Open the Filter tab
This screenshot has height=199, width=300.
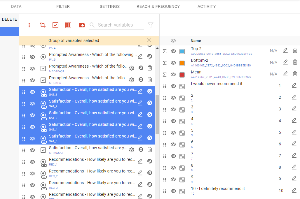click(63, 6)
